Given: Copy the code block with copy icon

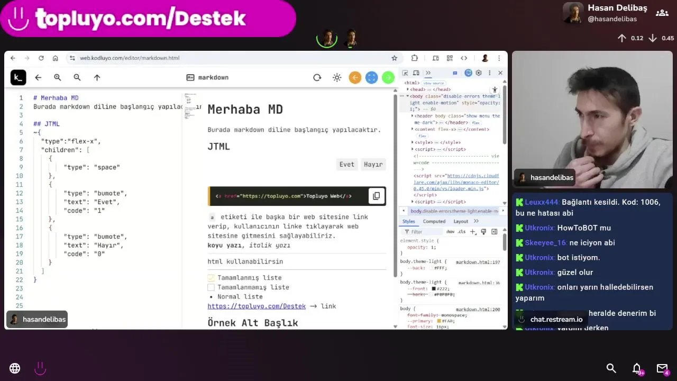Looking at the screenshot, I should [376, 196].
